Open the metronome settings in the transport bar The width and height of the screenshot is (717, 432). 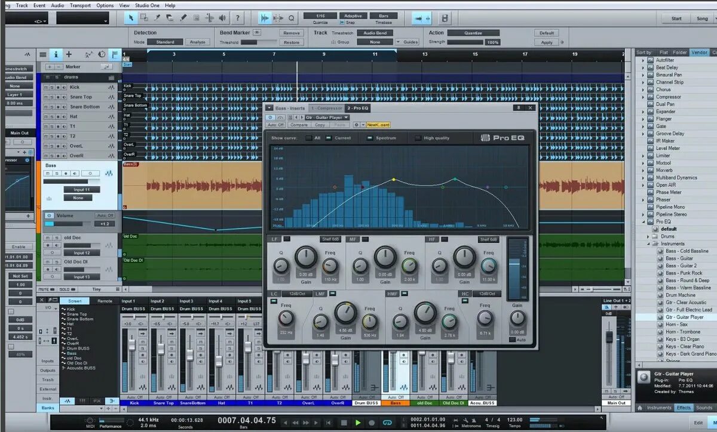(x=465, y=421)
